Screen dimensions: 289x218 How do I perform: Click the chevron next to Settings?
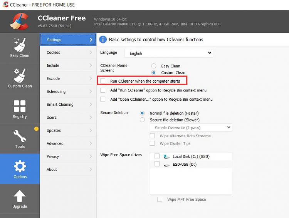coord(91,40)
